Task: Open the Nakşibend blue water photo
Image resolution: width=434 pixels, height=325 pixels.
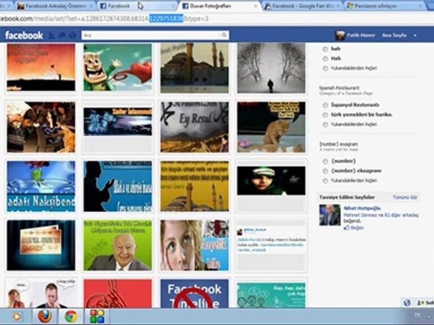Action: (x=41, y=186)
